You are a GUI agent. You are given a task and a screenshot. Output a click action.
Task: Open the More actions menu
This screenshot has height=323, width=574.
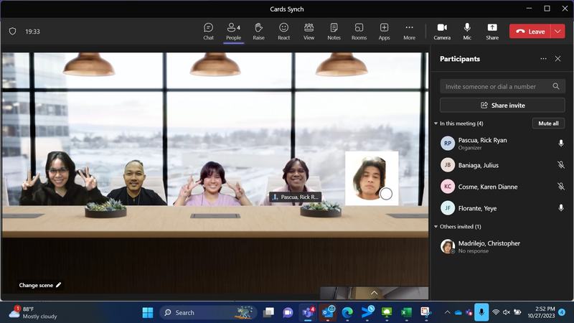(x=409, y=31)
